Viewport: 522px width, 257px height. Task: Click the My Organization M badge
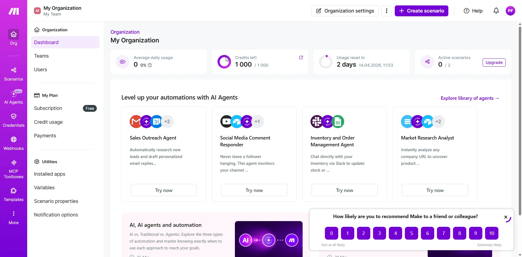tap(37, 11)
